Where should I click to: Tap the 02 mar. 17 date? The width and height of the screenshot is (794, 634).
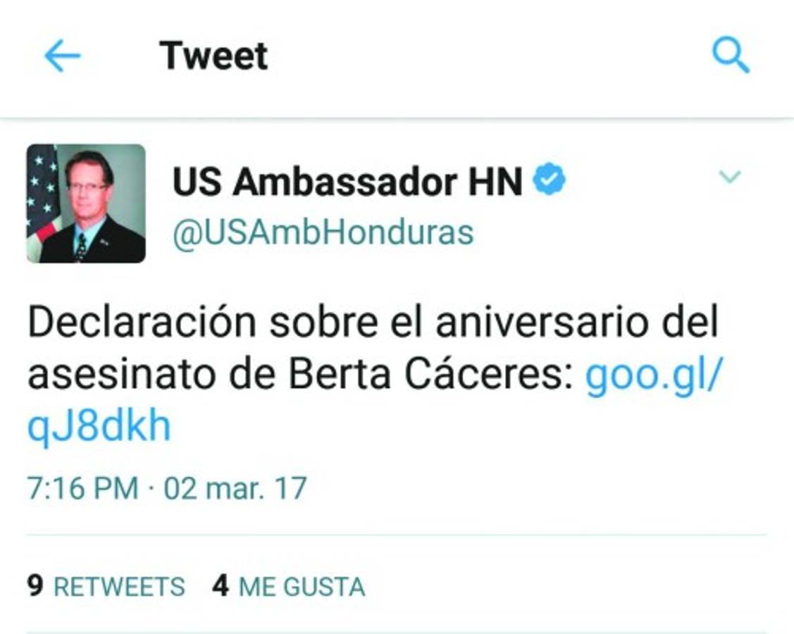point(235,489)
